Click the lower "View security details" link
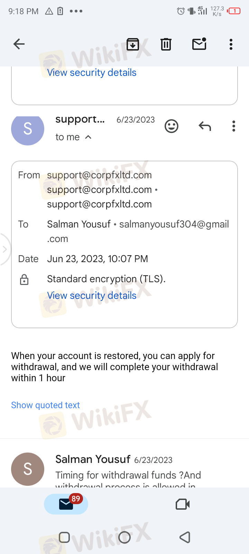Screen dimensions: 249x554 point(92,295)
